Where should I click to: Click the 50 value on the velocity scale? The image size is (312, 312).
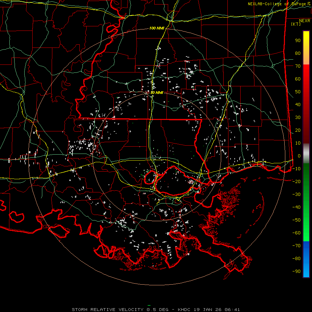point(298,92)
